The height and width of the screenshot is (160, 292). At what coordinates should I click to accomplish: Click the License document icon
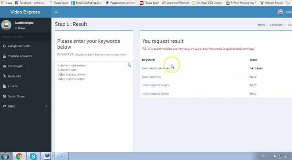pyautogui.click(x=4, y=86)
